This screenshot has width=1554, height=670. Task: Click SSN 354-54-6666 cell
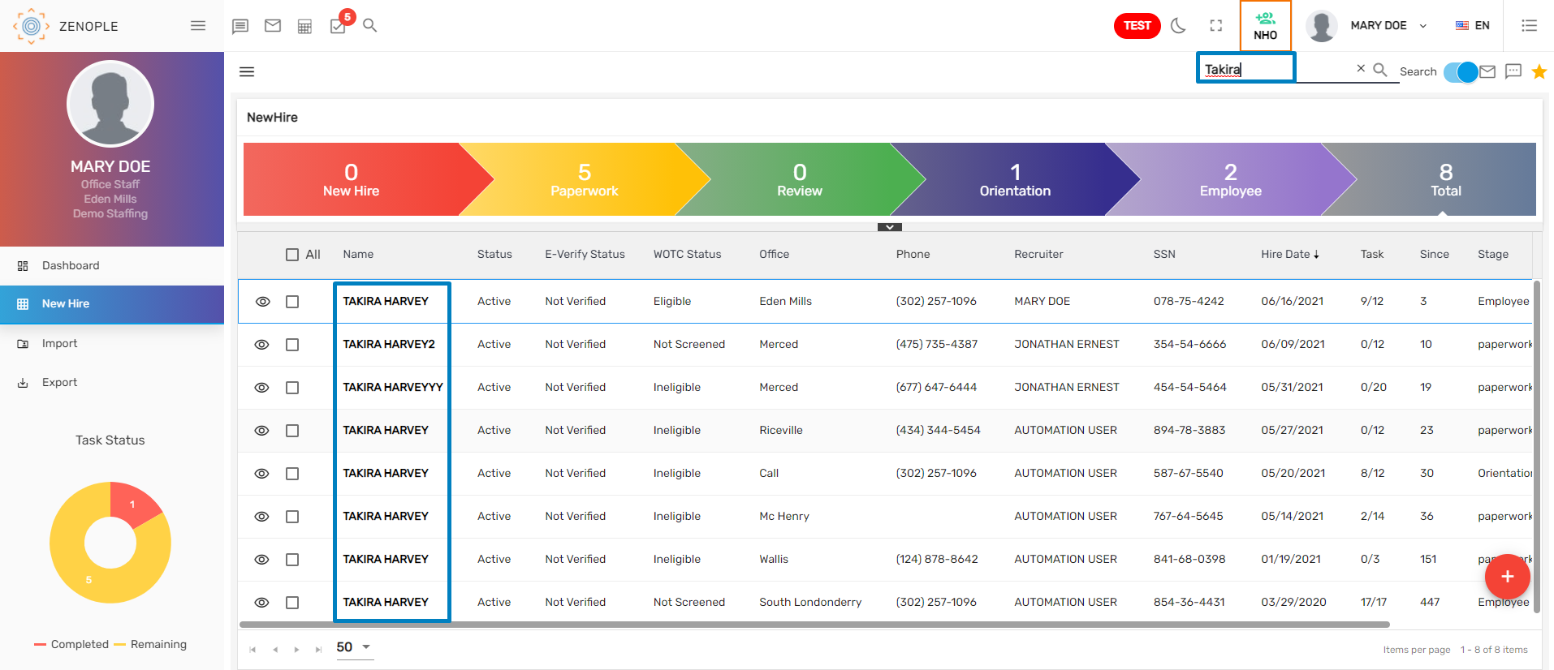pos(1189,345)
